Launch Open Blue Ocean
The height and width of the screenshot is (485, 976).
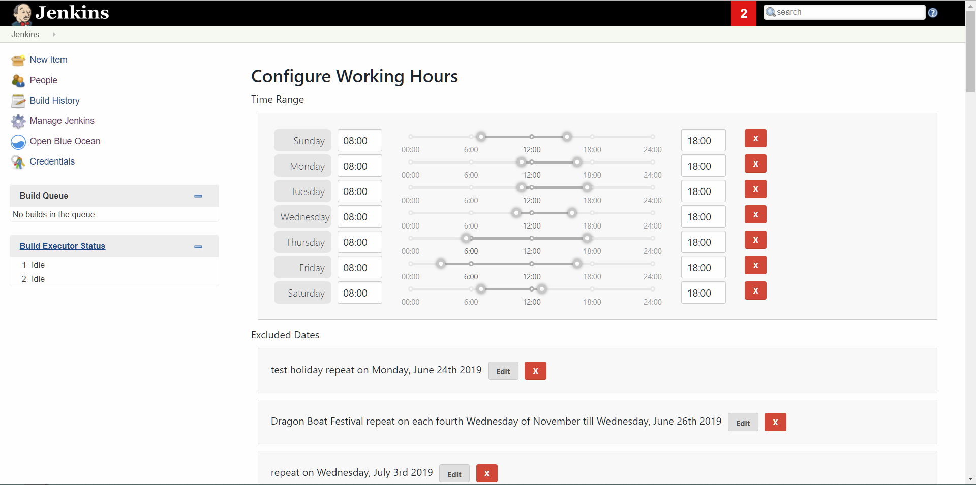click(65, 141)
